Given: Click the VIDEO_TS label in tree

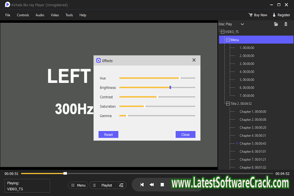Looking at the screenshot, I should pos(232,32).
